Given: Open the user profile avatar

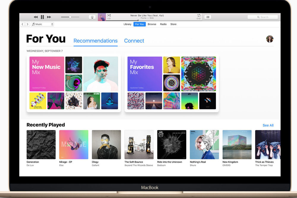Looking at the screenshot, I should (x=270, y=39).
